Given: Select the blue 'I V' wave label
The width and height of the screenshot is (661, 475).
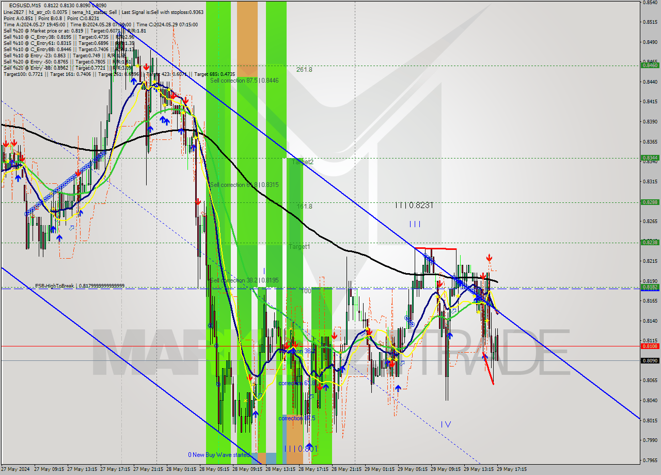Looking at the screenshot, I should tap(446, 424).
